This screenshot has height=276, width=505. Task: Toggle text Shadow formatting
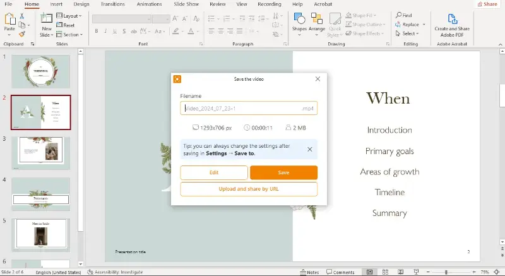pos(124,31)
